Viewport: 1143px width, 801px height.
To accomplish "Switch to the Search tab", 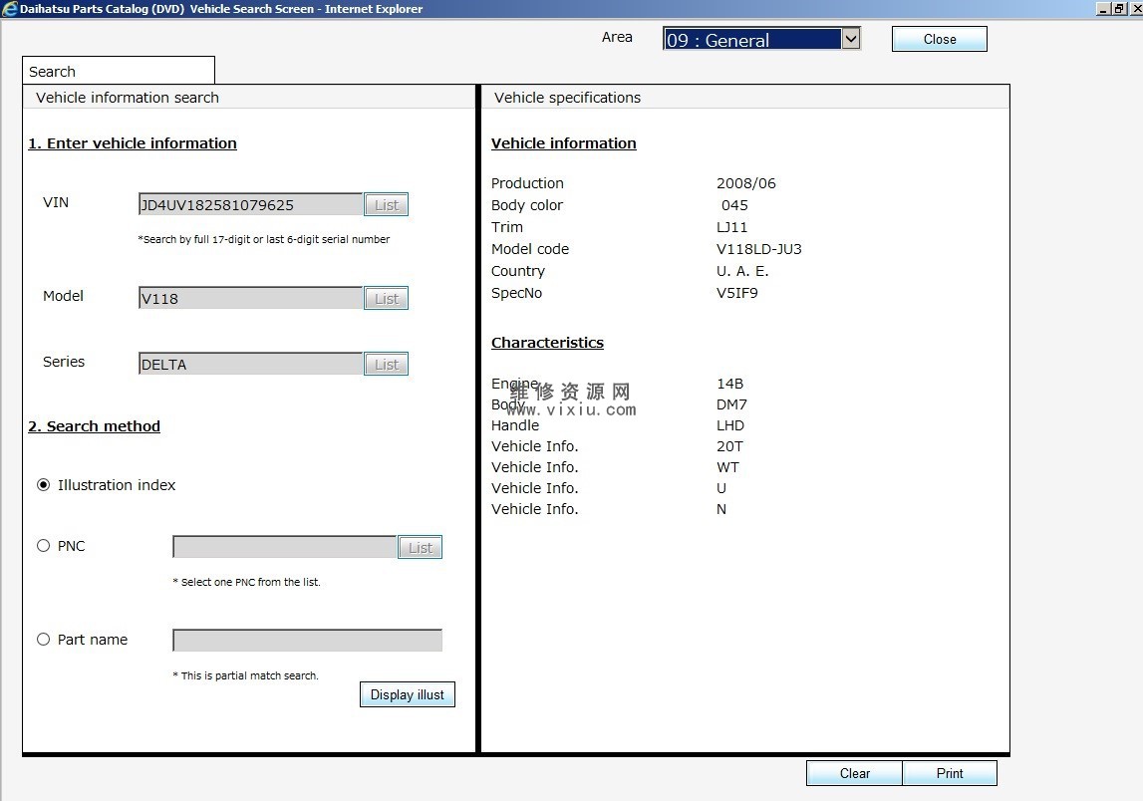I will pos(119,71).
